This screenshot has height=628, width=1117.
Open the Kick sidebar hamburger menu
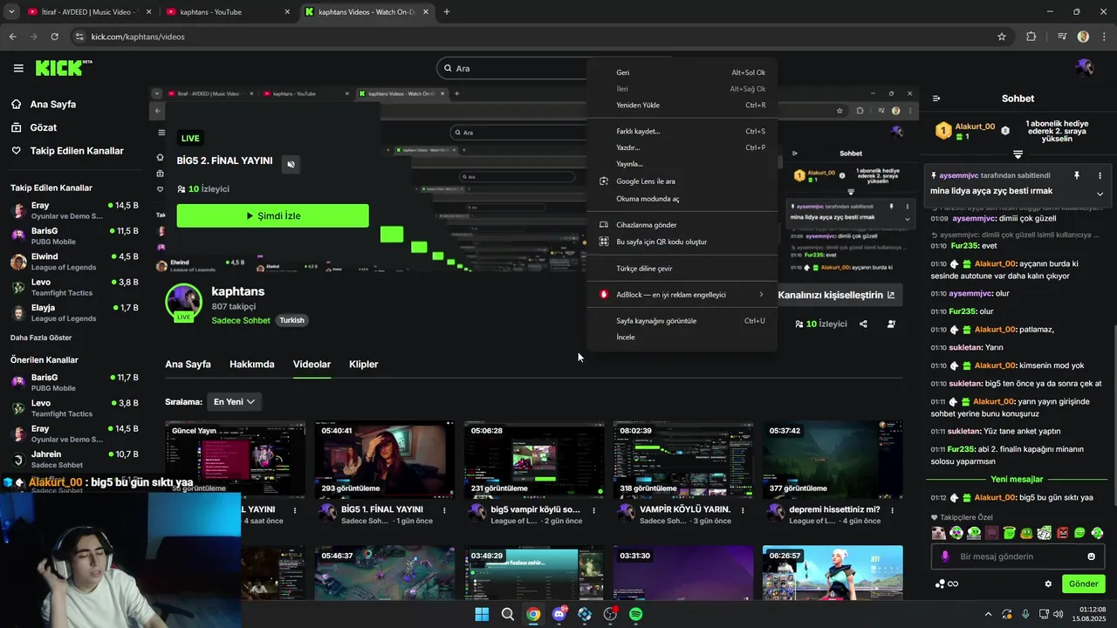coord(18,68)
